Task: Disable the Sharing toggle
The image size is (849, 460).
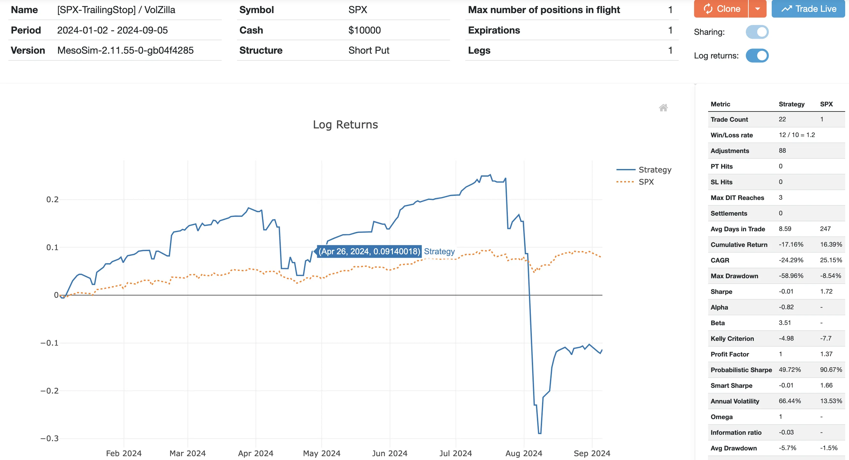Action: 758,32
